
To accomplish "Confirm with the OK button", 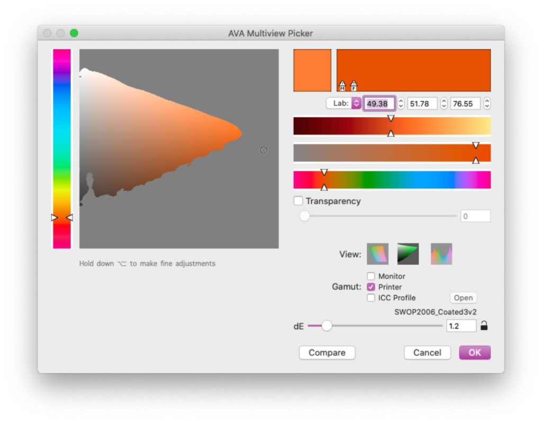I will click(x=474, y=353).
